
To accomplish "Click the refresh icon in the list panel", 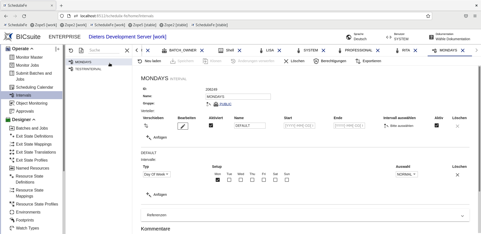I will pos(71,50).
